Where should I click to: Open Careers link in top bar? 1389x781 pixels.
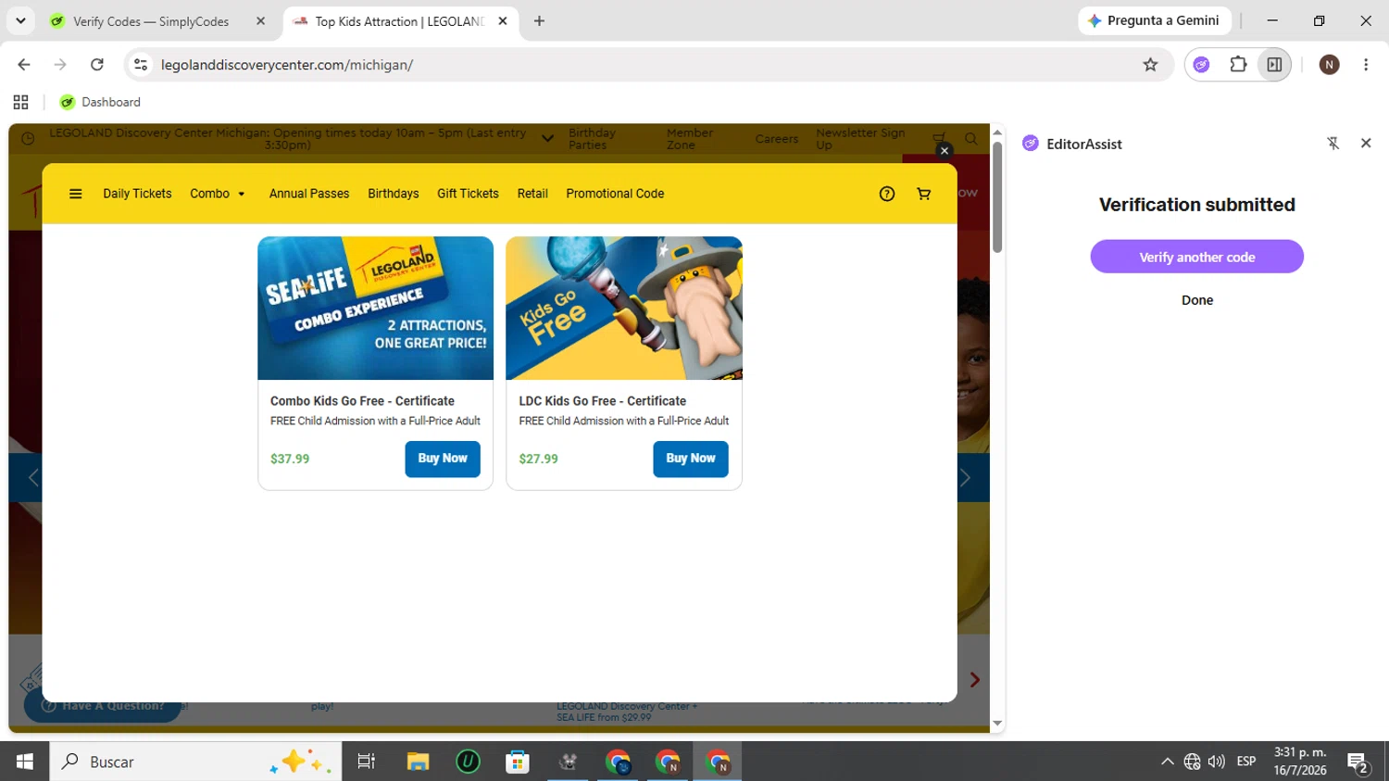point(776,139)
